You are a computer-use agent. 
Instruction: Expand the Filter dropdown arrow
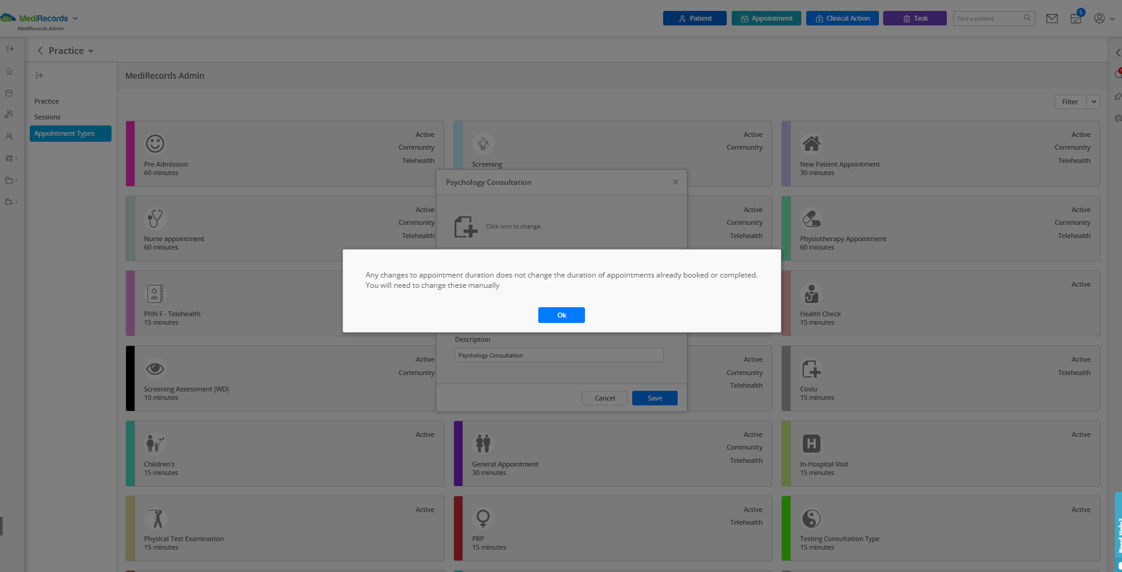(1094, 101)
